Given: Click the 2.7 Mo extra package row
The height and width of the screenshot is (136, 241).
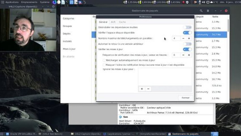Looking at the screenshot, I should click(211, 41).
